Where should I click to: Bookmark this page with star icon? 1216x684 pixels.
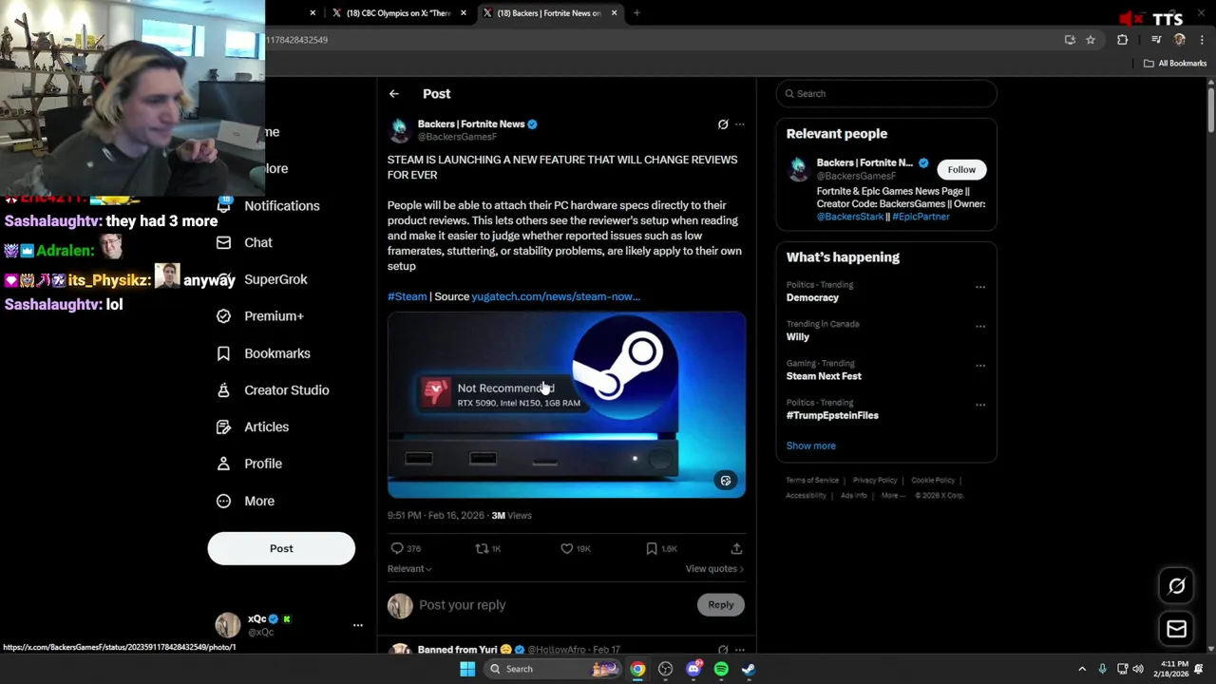[x=1091, y=40]
